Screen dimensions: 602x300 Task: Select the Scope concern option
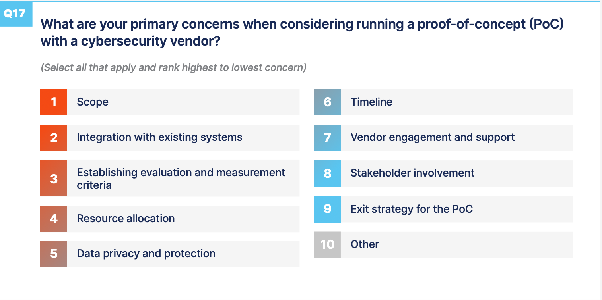183,102
